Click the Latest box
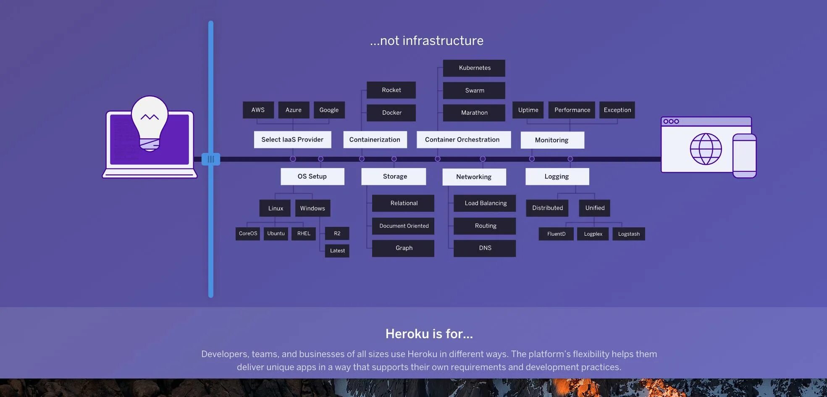This screenshot has height=397, width=827. (x=337, y=251)
